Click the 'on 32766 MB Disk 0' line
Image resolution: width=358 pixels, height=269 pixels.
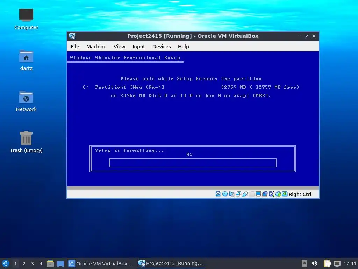(x=191, y=96)
